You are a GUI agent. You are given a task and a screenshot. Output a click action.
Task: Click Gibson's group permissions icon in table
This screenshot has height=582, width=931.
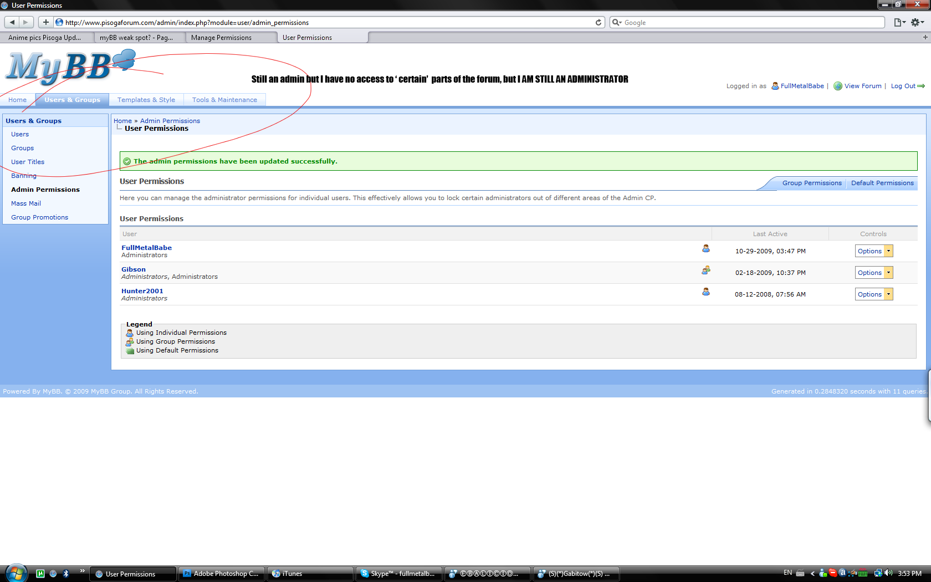706,270
